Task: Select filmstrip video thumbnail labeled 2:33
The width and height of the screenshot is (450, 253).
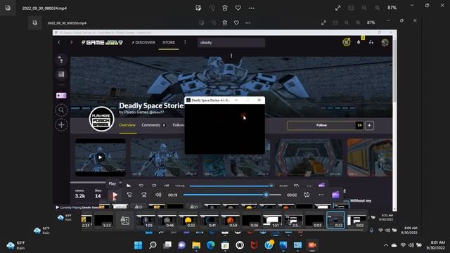Action: point(86,221)
